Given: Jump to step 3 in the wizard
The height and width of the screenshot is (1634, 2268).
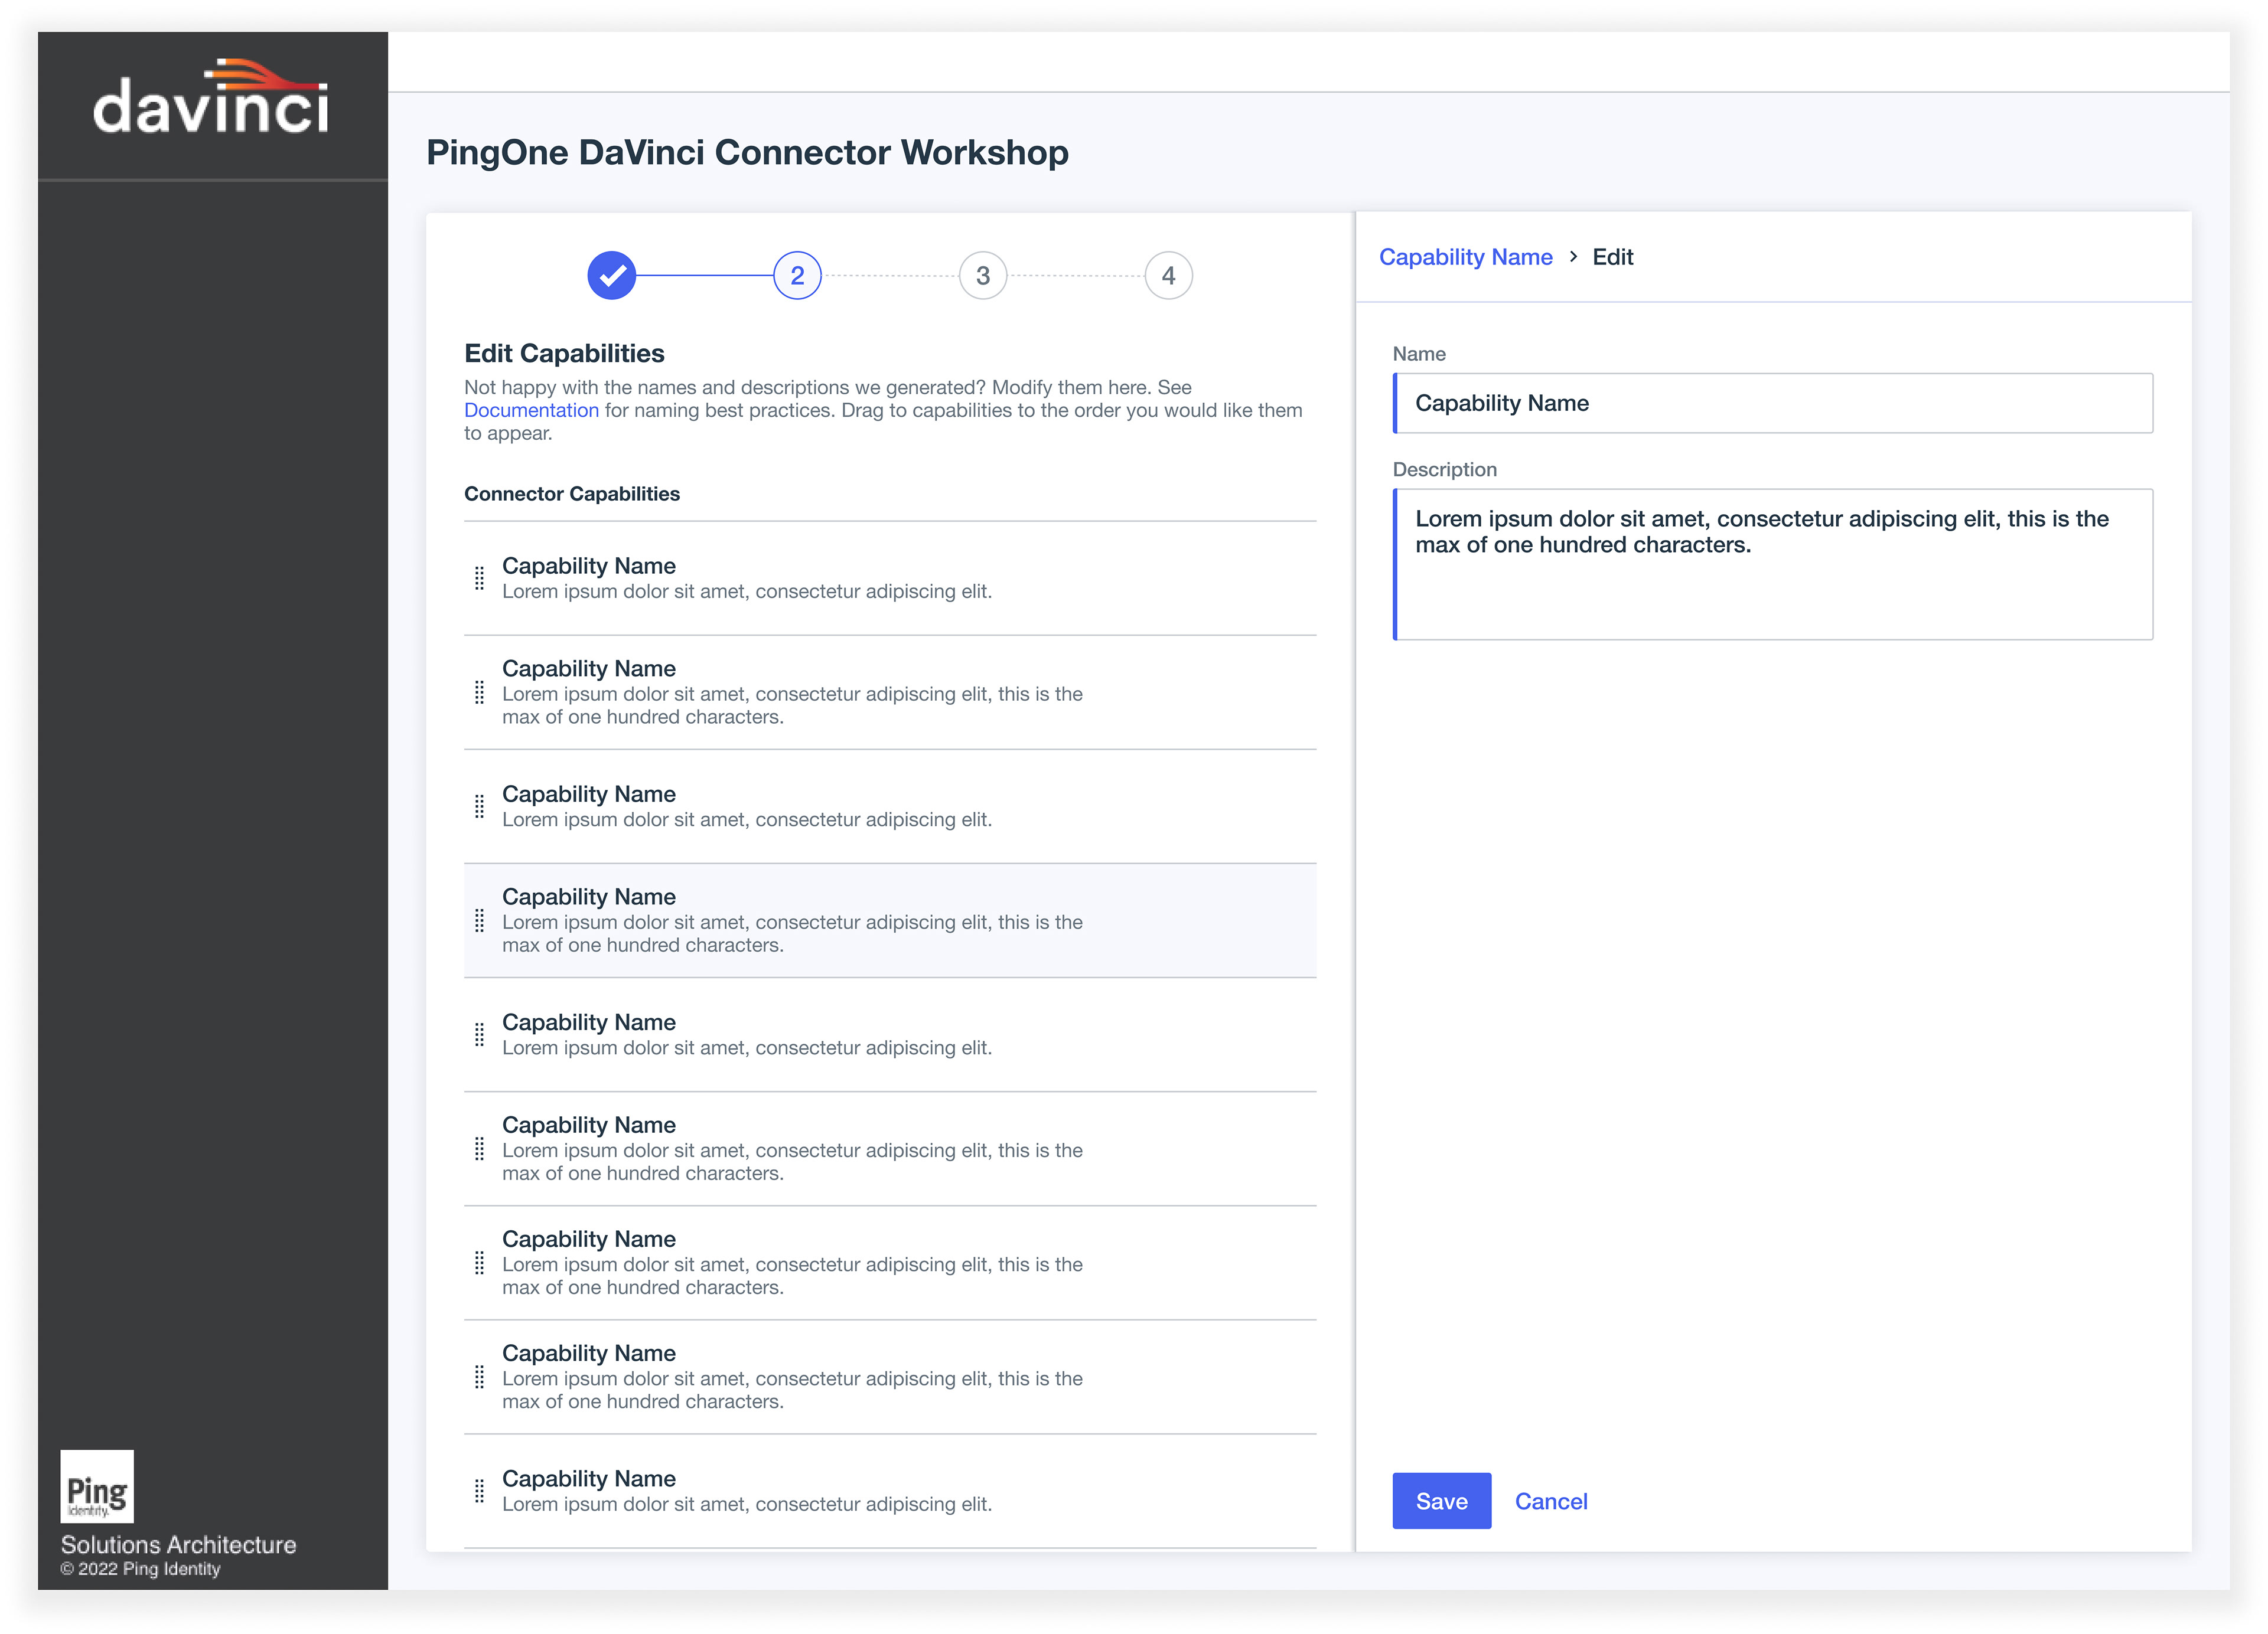Looking at the screenshot, I should [983, 275].
